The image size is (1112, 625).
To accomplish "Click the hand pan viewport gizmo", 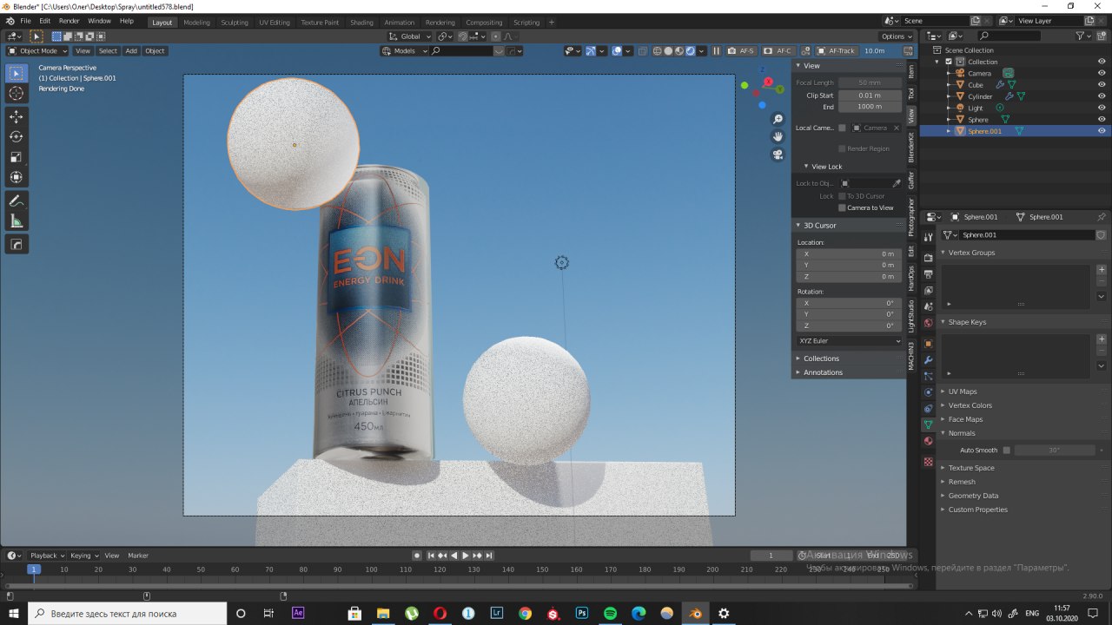I will (778, 136).
